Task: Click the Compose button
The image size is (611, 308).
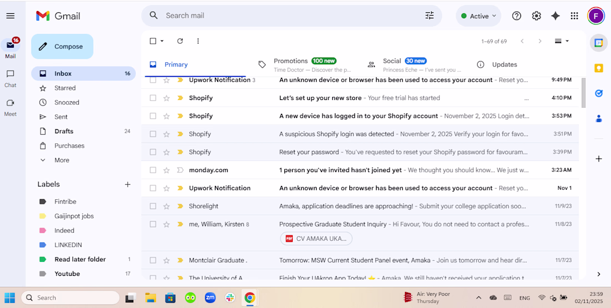Action: (62, 46)
